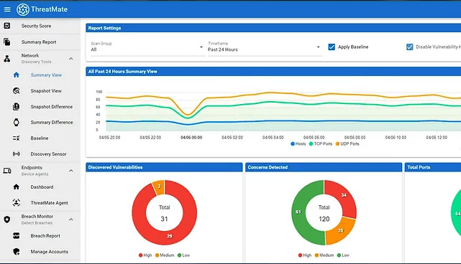Click the Discovery Sensor broadcast icon
The image size is (461, 264).
[17, 154]
